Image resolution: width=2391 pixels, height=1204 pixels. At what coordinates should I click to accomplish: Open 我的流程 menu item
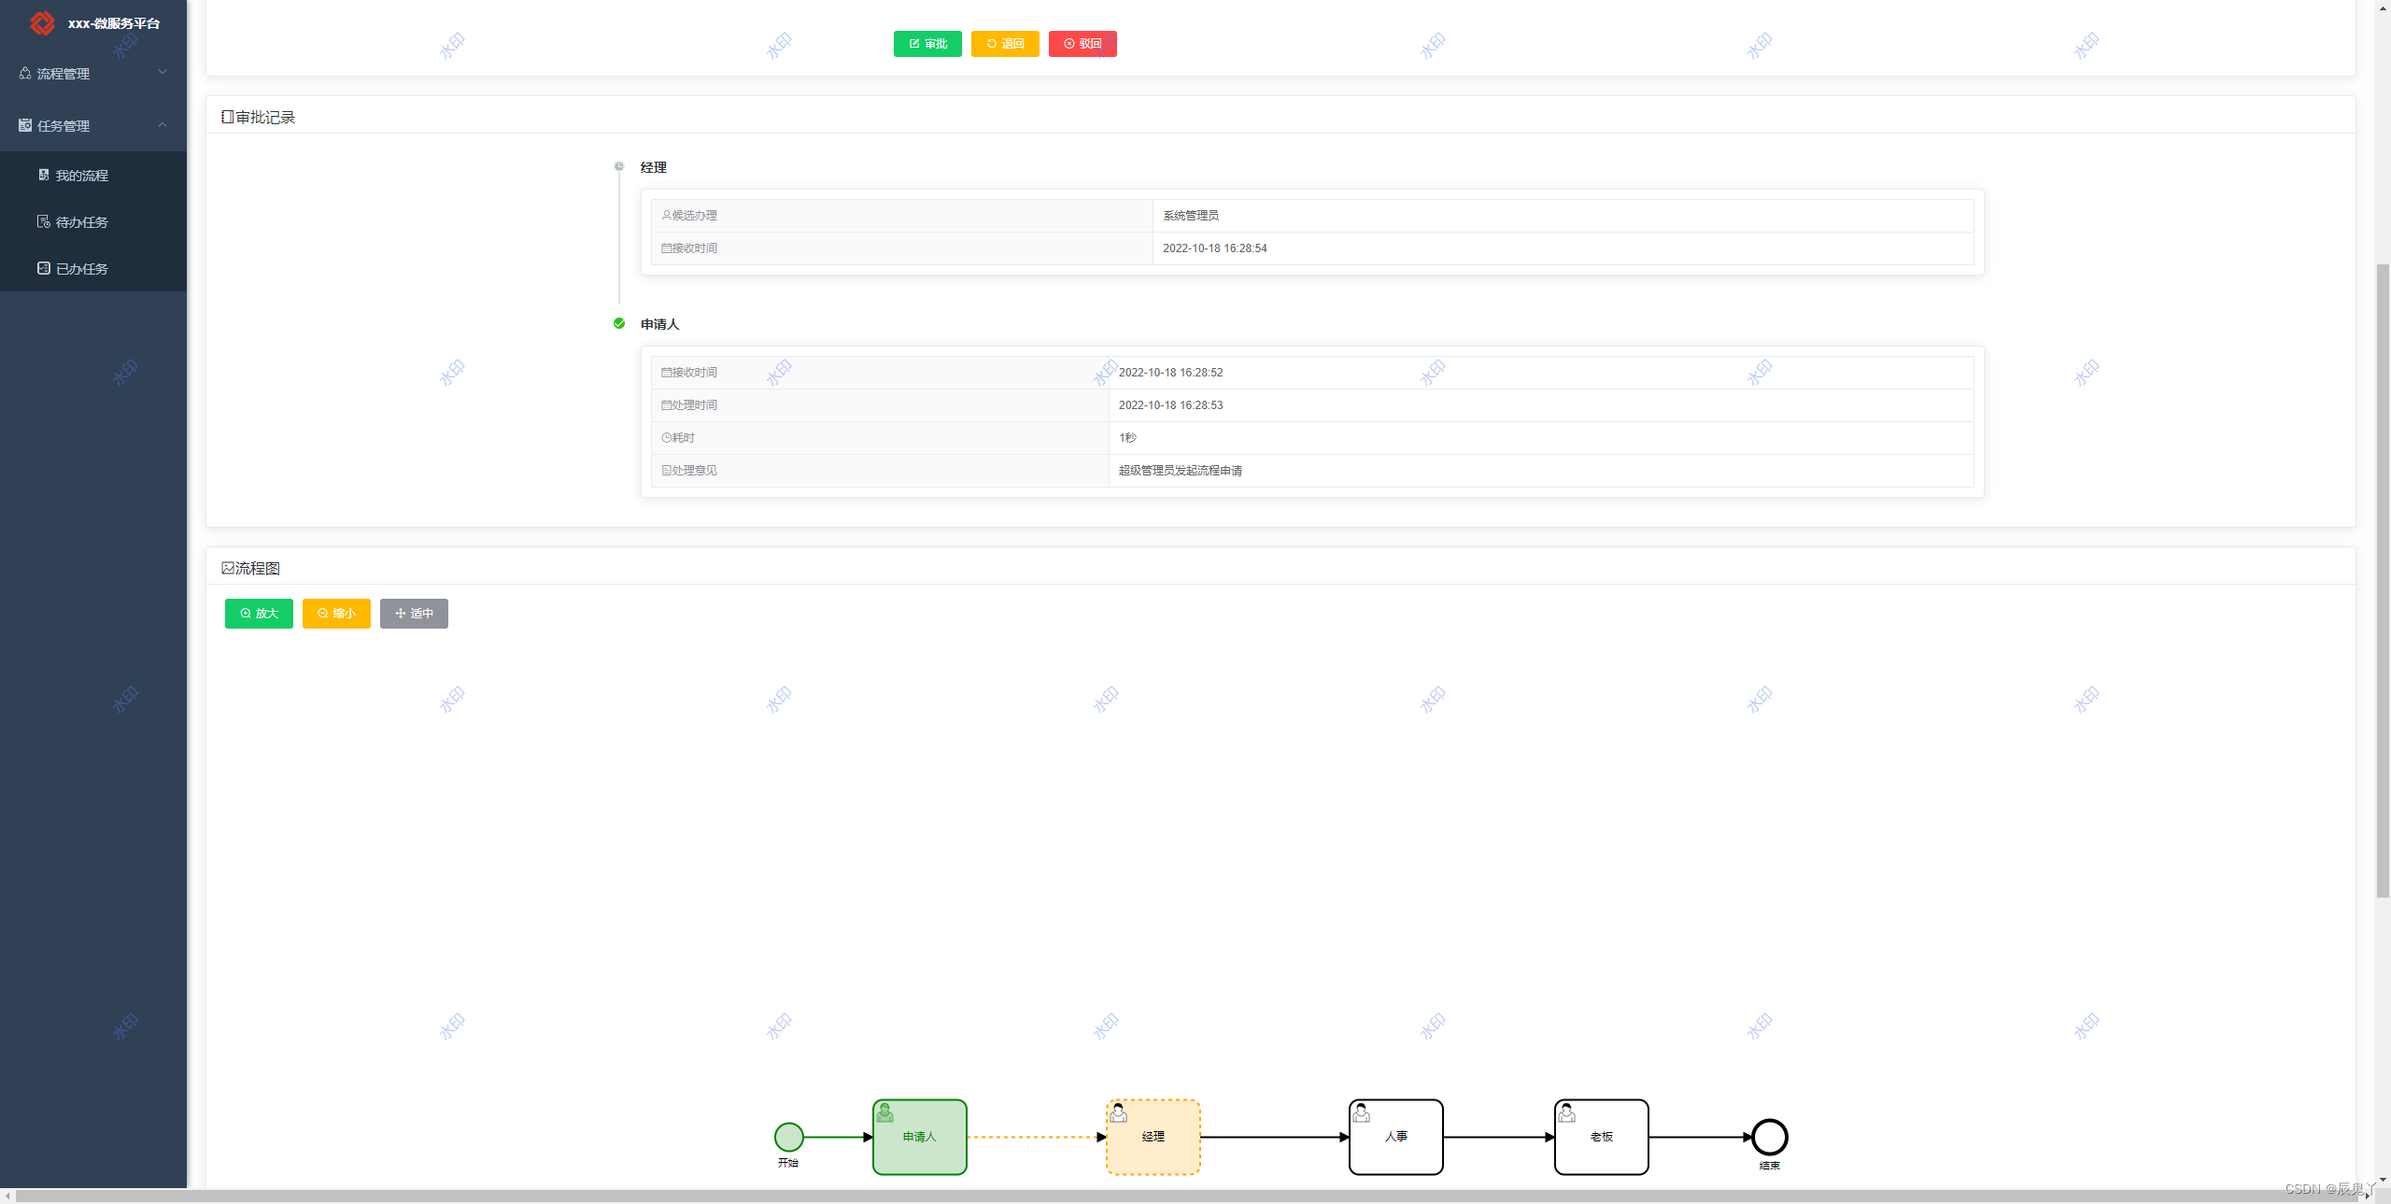coord(93,175)
